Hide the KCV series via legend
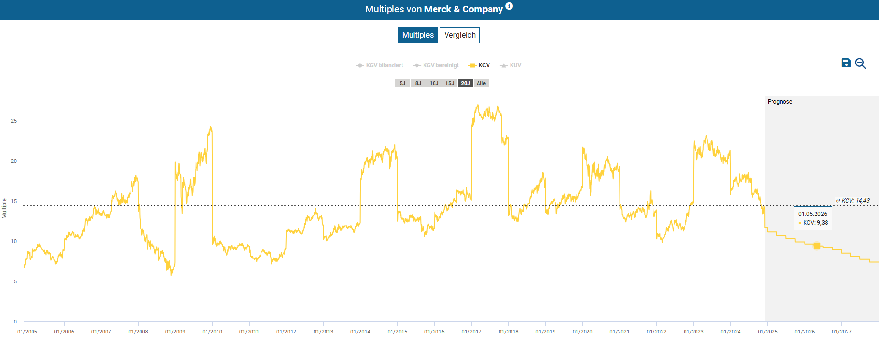The width and height of the screenshot is (881, 344). 479,65
